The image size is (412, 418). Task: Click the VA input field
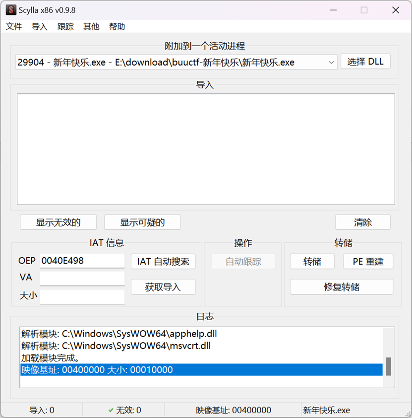point(82,279)
